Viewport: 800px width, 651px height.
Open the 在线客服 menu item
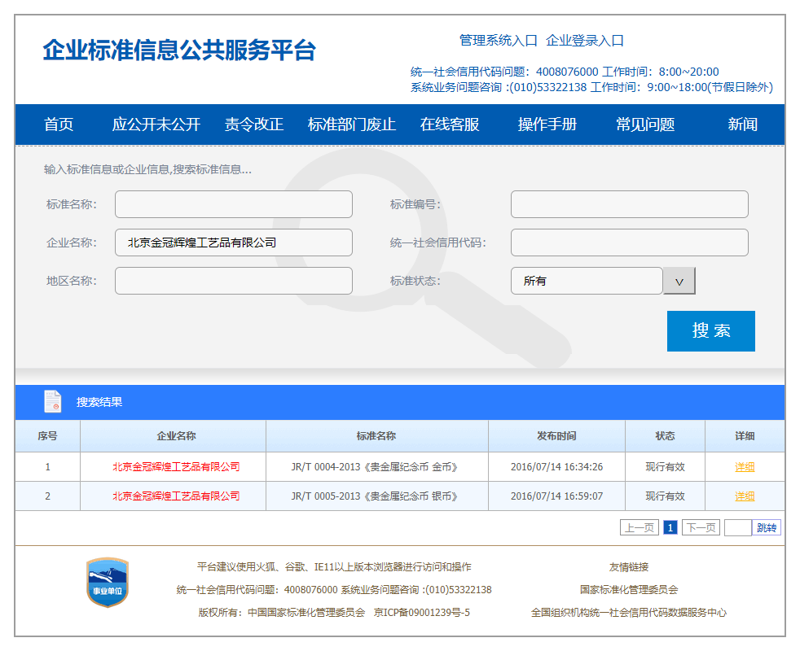tap(450, 125)
